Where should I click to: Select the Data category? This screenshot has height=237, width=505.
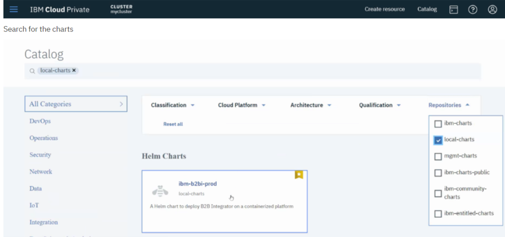click(x=36, y=188)
